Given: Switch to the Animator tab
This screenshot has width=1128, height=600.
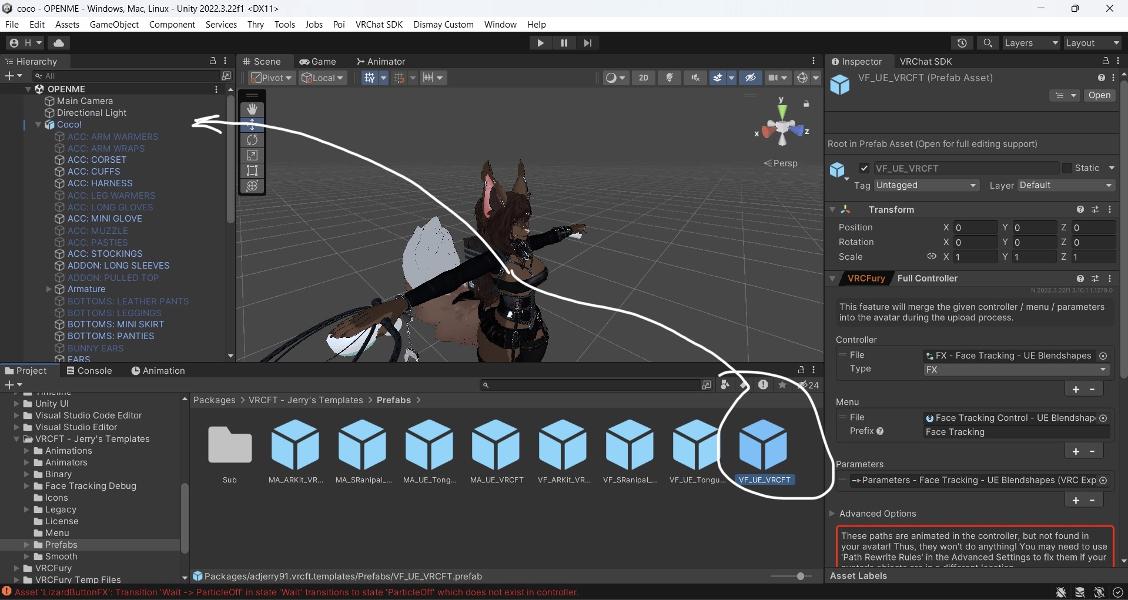Looking at the screenshot, I should tap(380, 61).
